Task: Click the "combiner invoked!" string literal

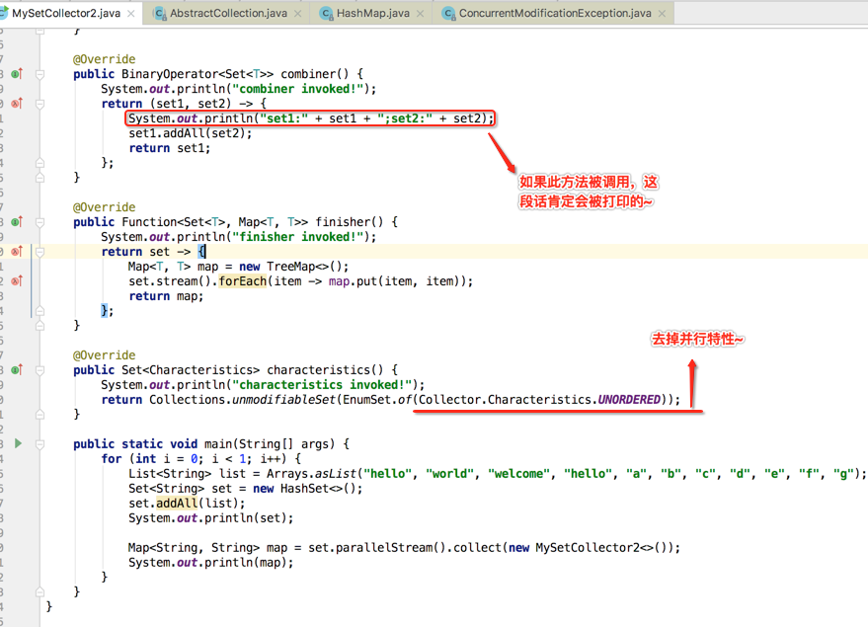Action: (x=298, y=89)
